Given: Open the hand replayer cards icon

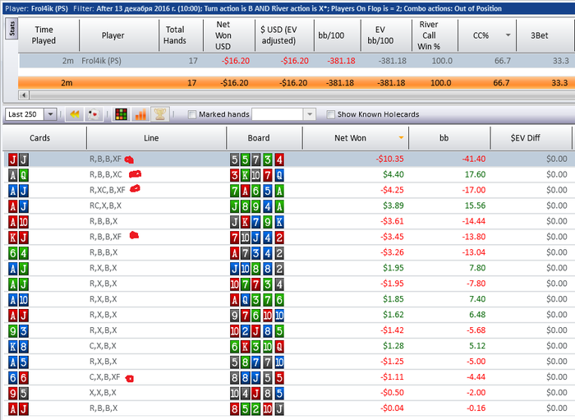Looking at the screenshot, I should 94,114.
